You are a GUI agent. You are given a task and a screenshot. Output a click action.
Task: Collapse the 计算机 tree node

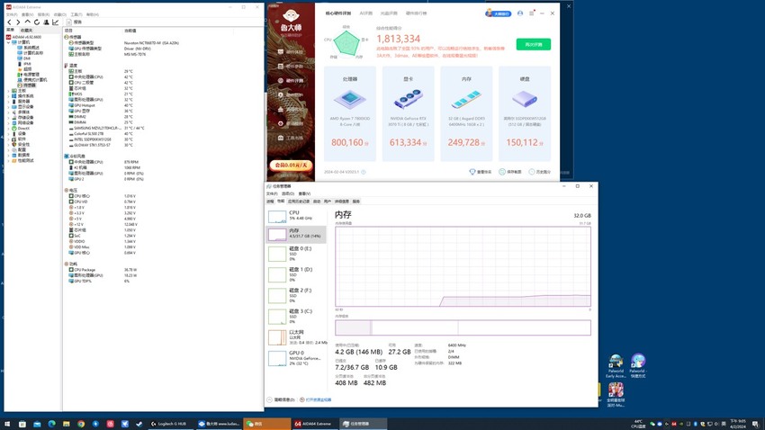click(9, 42)
